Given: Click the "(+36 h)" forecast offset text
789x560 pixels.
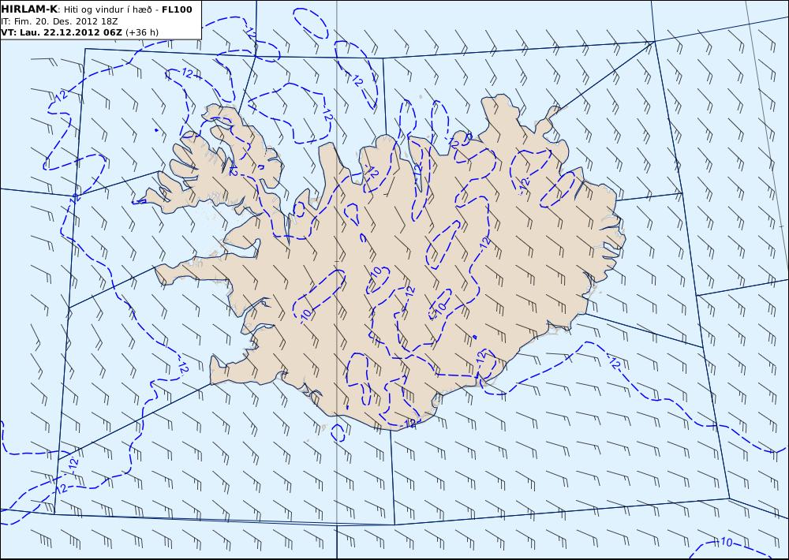Looking at the screenshot, I should [x=142, y=32].
